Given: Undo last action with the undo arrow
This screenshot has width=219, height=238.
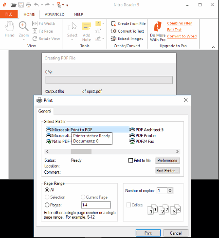Looking at the screenshot, I should (x=36, y=5).
